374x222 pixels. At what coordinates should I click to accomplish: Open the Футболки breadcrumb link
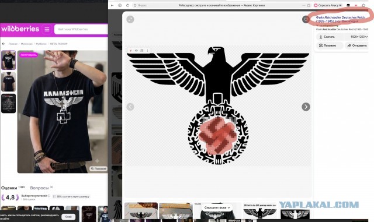pyautogui.click(x=41, y=44)
